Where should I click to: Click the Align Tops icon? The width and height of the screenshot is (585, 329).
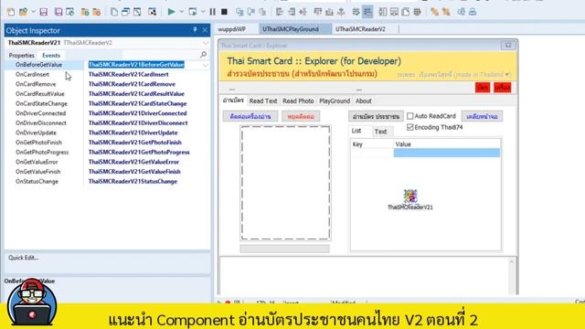(x=318, y=12)
